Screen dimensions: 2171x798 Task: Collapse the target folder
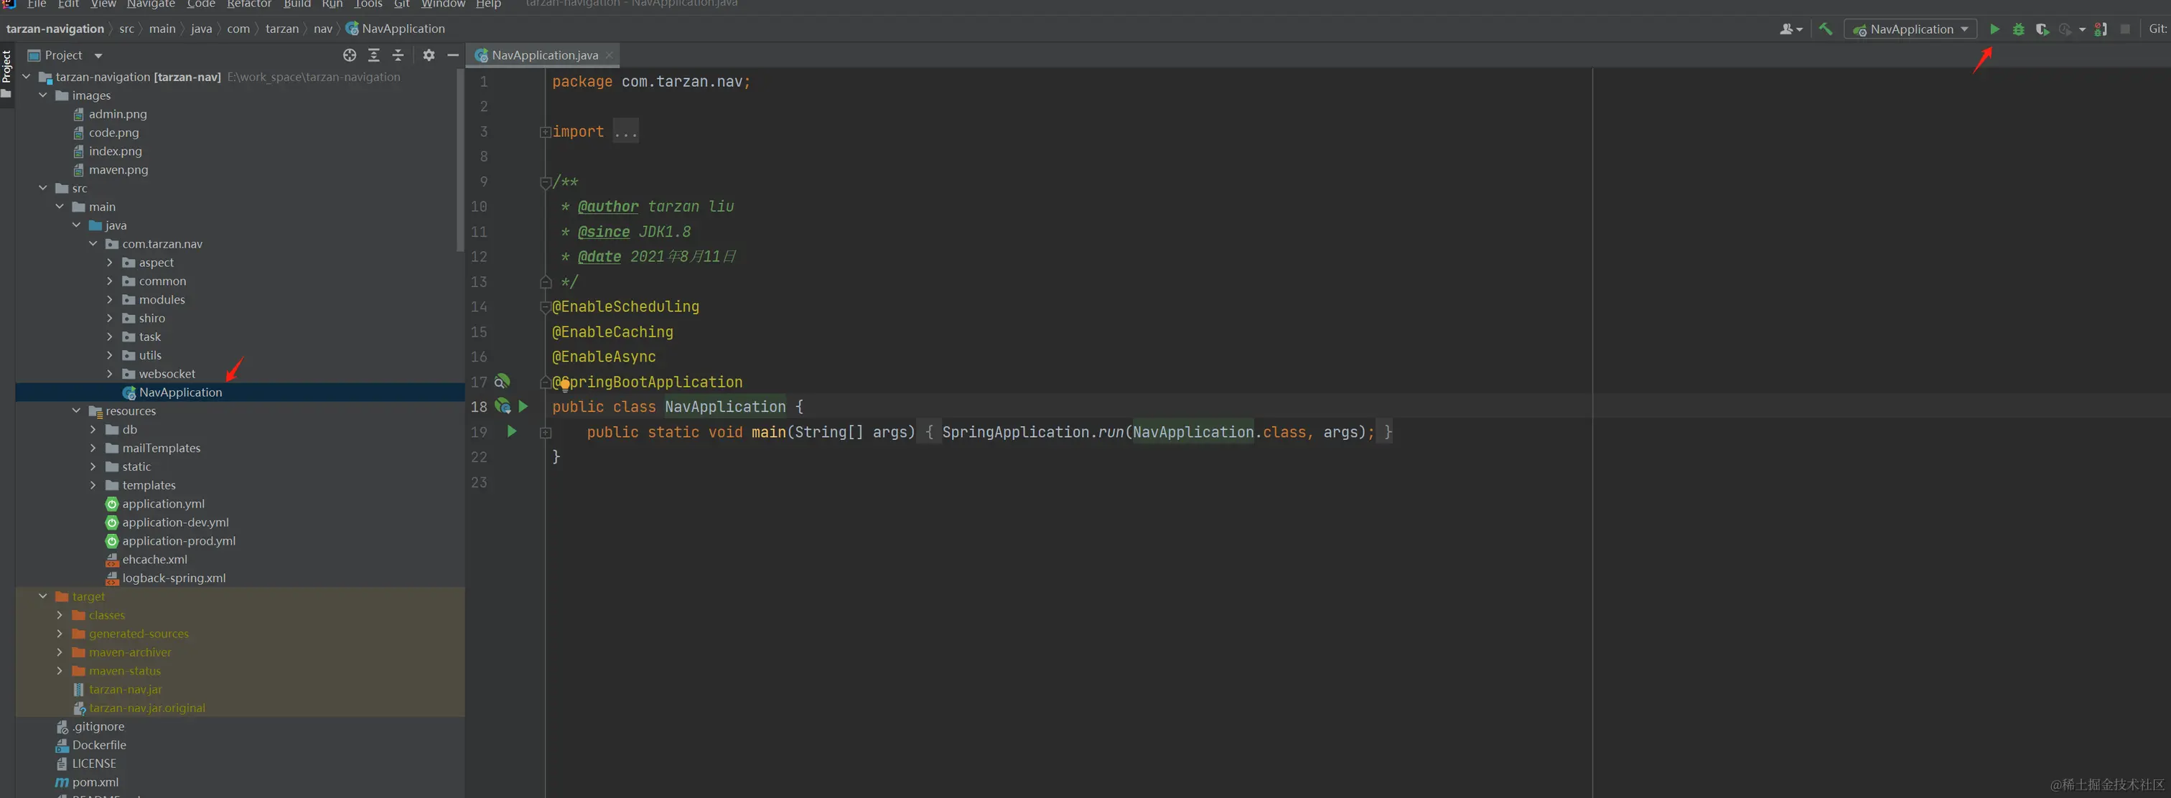click(43, 596)
